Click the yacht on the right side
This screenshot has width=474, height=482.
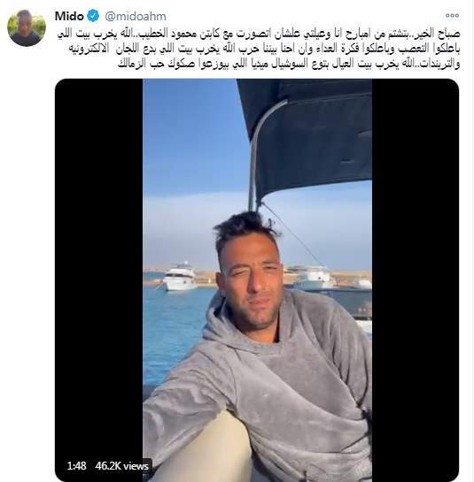click(313, 277)
